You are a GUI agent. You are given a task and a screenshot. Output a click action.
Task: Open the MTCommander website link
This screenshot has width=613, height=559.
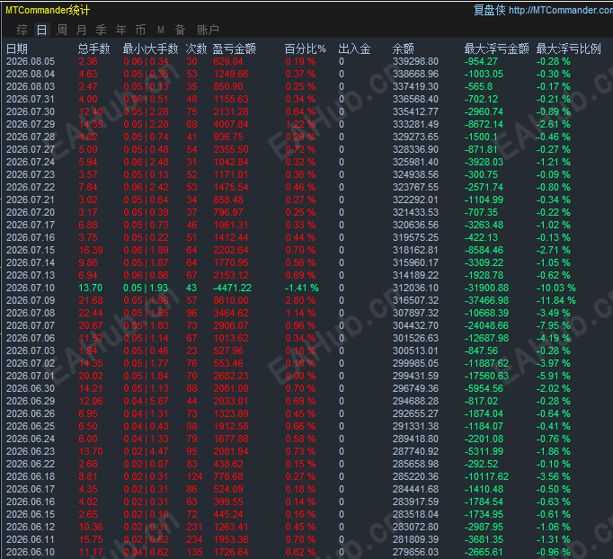(561, 10)
